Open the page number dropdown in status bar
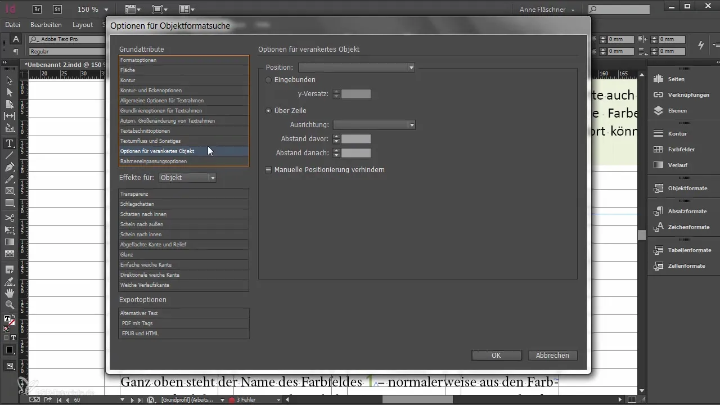This screenshot has height=405, width=720. 123,399
